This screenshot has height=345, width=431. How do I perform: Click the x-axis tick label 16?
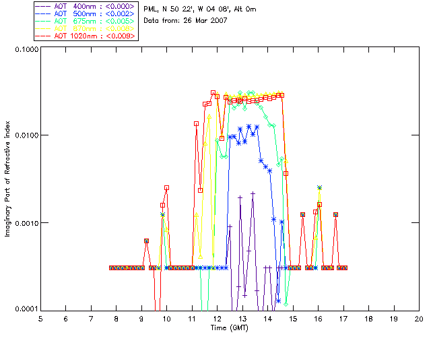pos(319,319)
